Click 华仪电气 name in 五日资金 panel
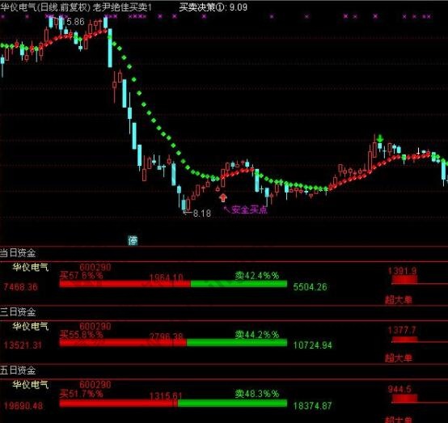 pyautogui.click(x=31, y=385)
